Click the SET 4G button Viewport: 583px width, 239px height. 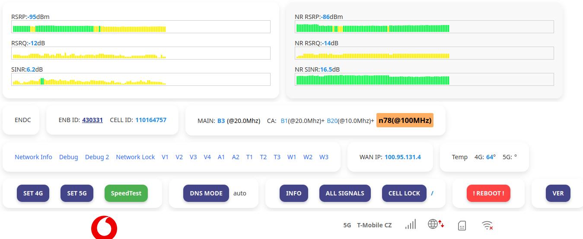click(33, 193)
